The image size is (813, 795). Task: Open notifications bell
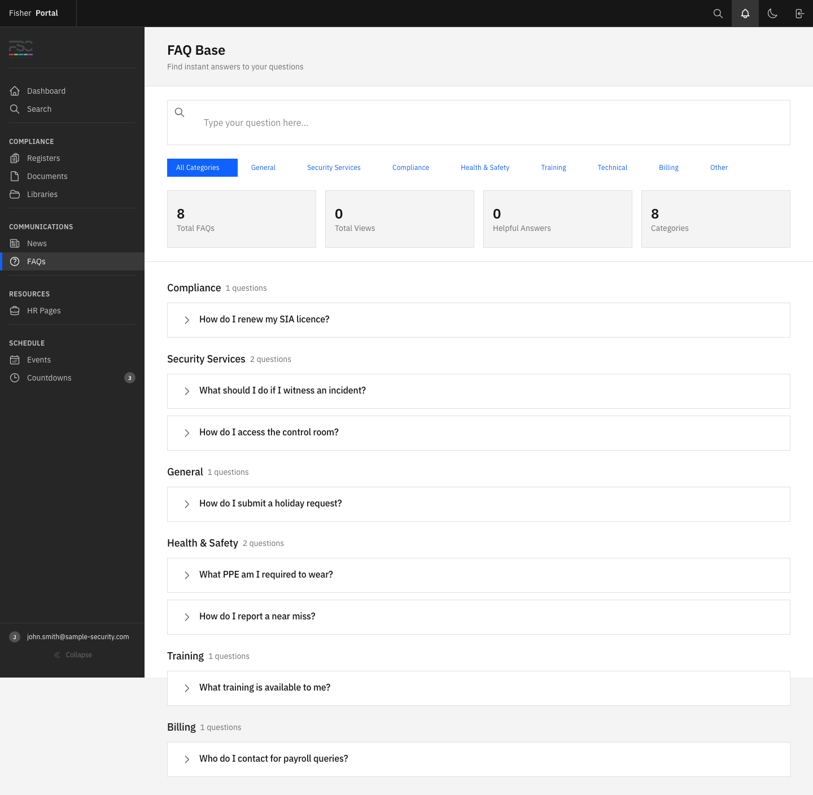click(x=745, y=14)
